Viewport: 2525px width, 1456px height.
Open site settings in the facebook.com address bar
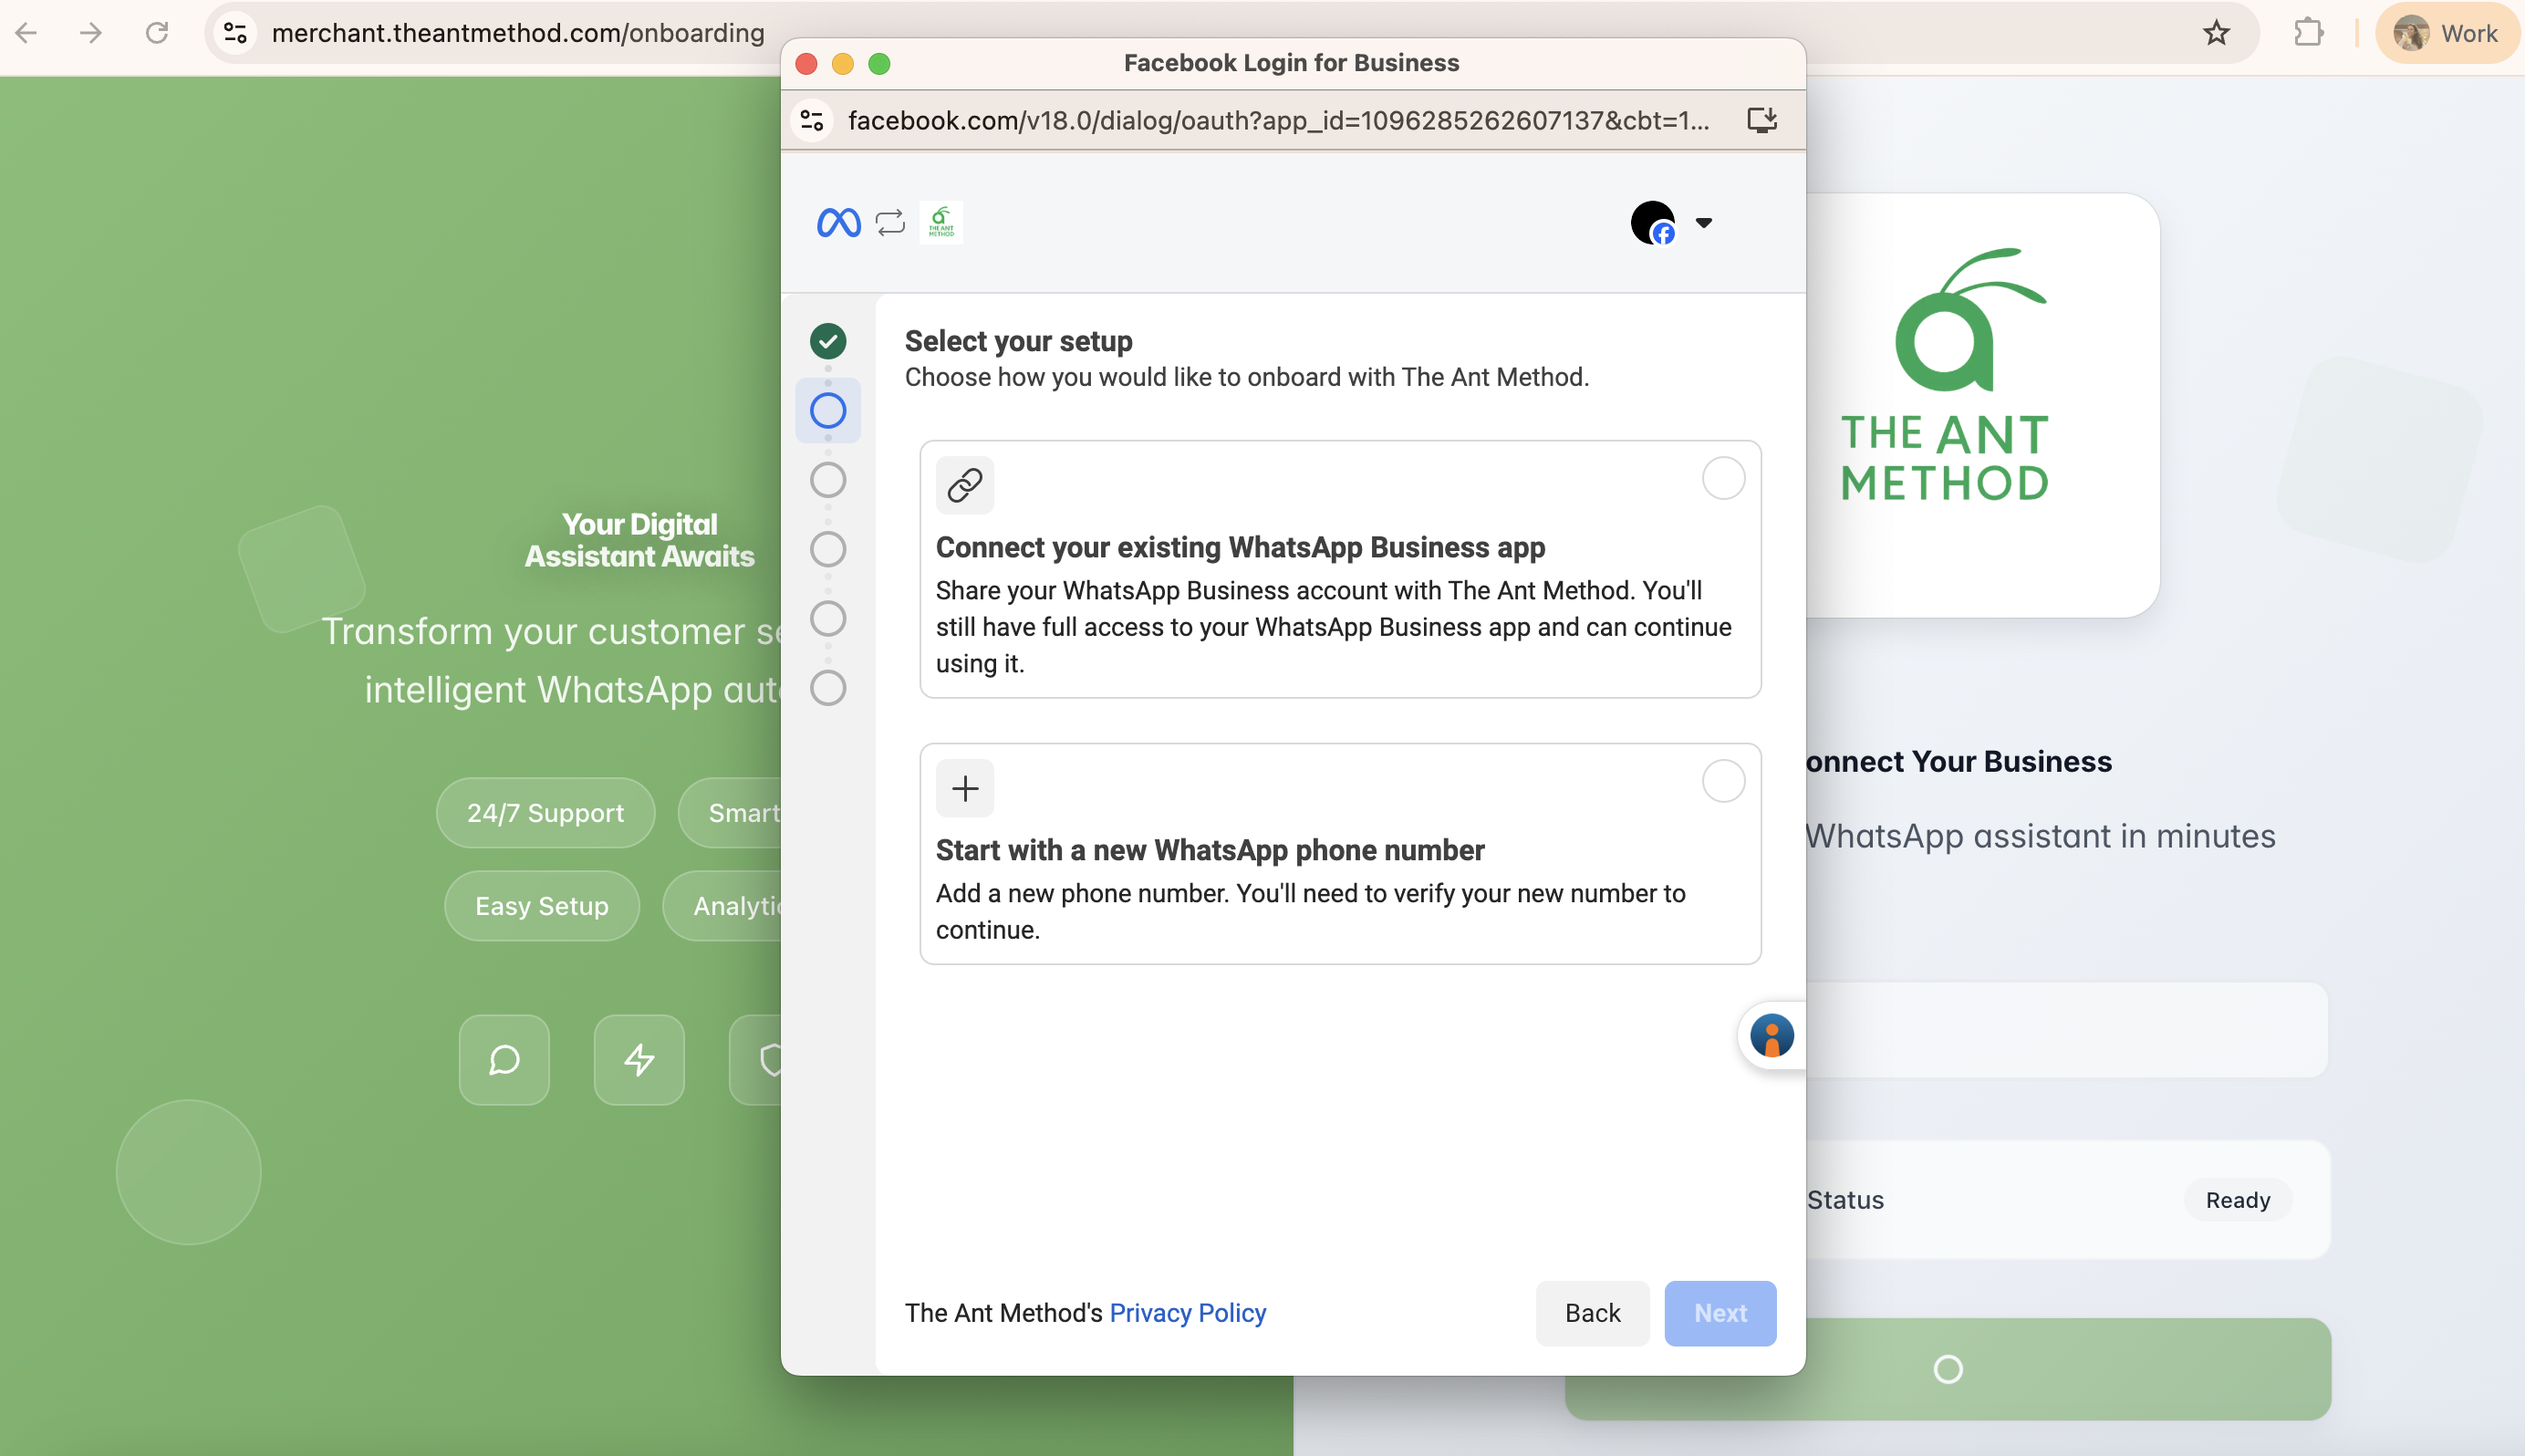pos(812,120)
